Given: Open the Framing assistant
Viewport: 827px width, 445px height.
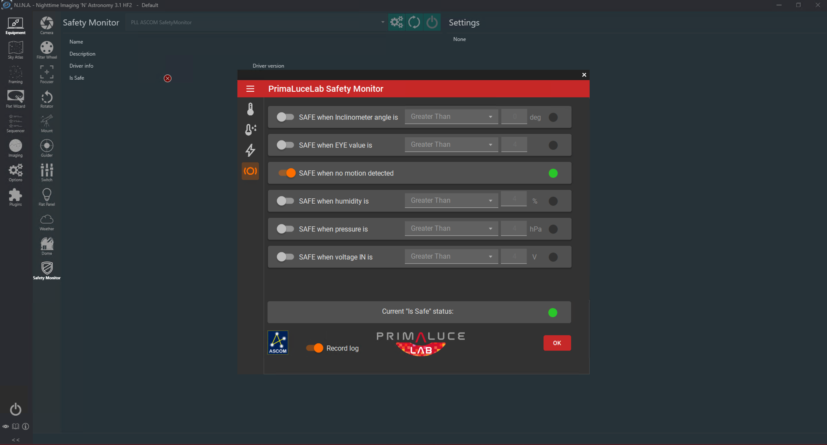Looking at the screenshot, I should click(15, 75).
